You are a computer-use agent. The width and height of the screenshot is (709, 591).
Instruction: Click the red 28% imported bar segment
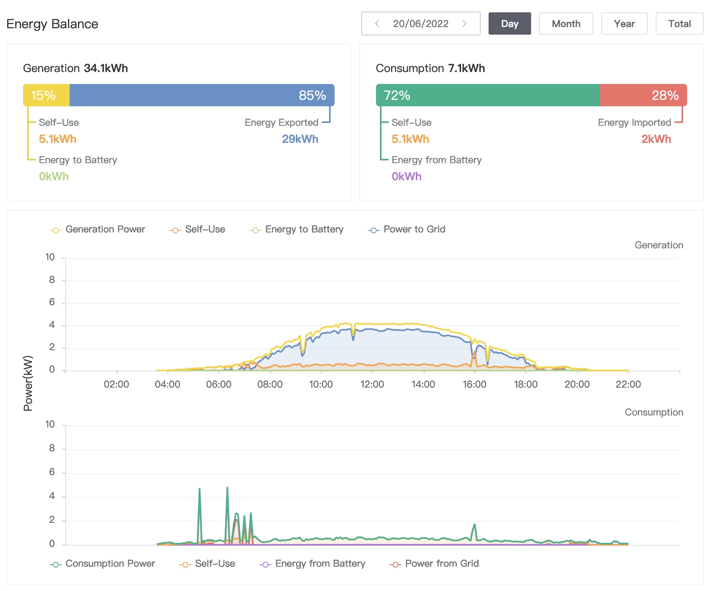coord(643,95)
